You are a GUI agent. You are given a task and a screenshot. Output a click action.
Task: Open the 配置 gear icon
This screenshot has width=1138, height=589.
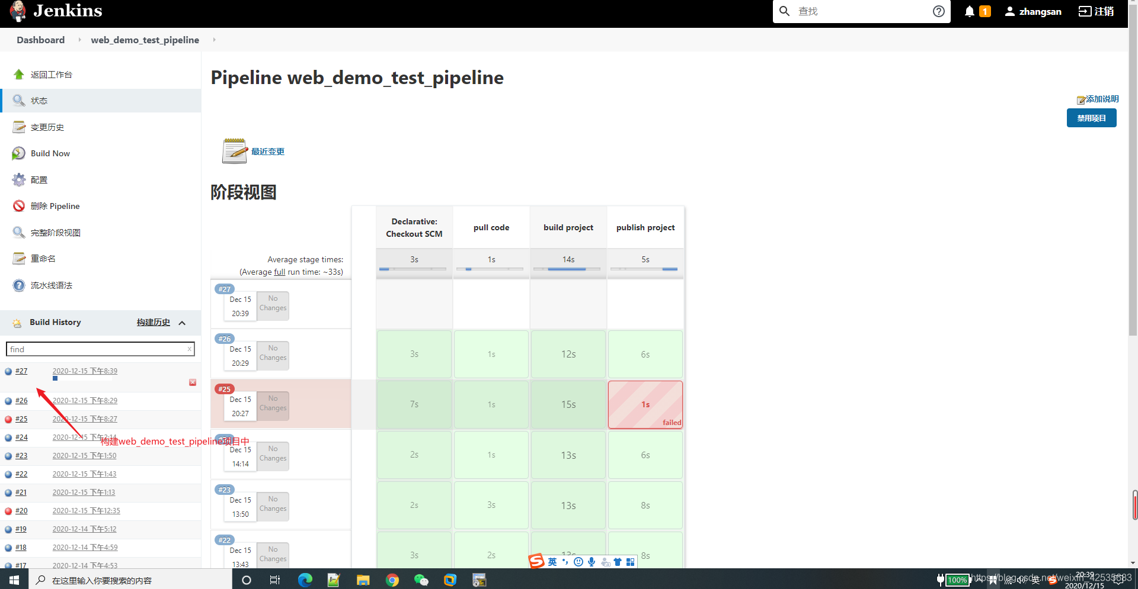pos(19,180)
